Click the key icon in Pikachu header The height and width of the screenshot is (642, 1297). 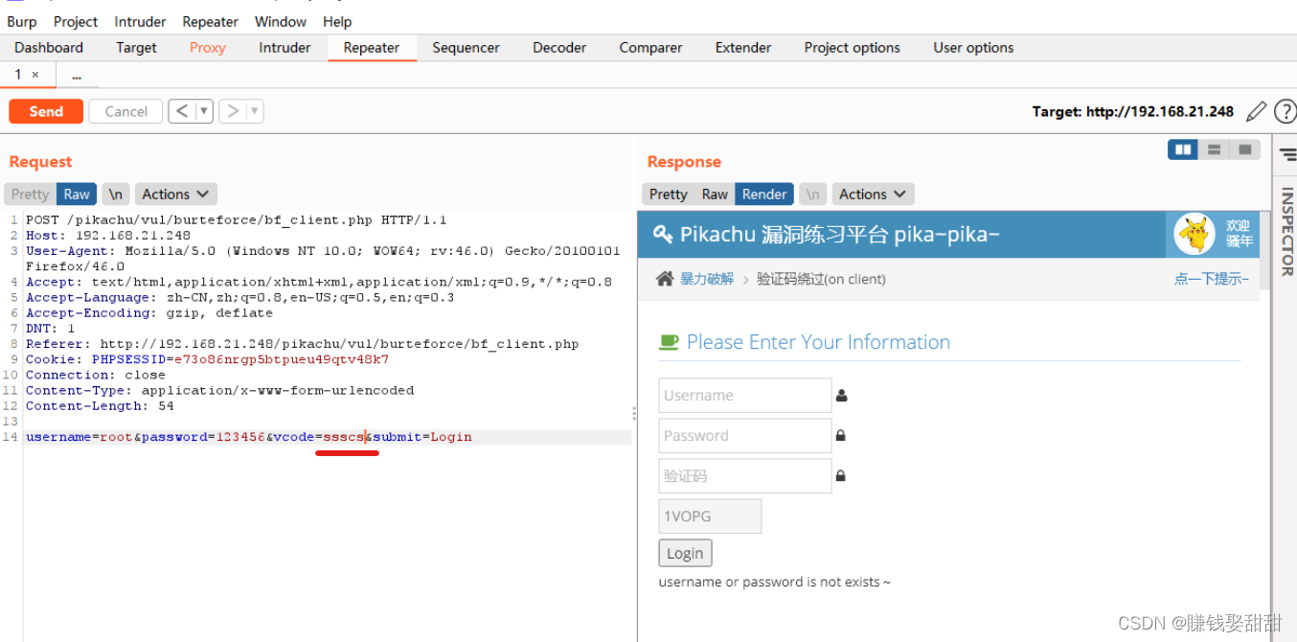(x=662, y=234)
